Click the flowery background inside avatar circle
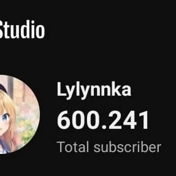 pos(28,118)
